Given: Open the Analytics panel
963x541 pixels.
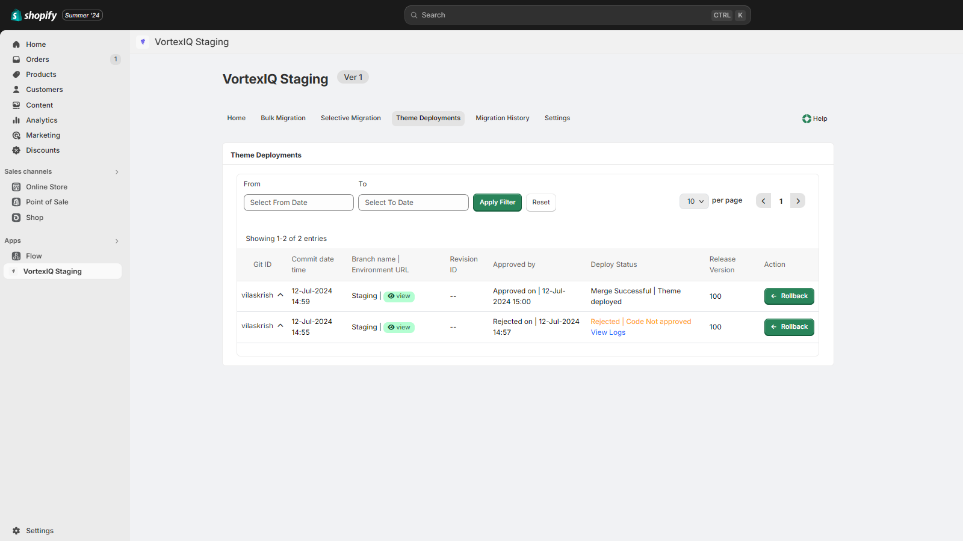Looking at the screenshot, I should pyautogui.click(x=42, y=120).
